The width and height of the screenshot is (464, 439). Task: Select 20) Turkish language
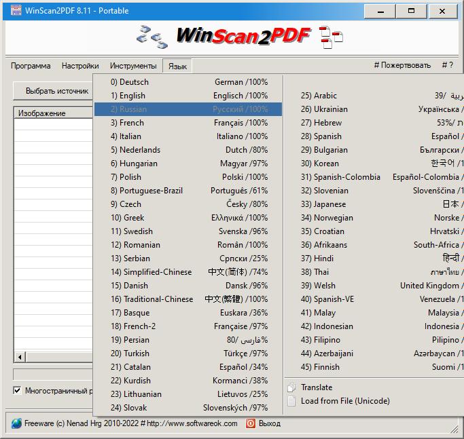click(x=188, y=354)
